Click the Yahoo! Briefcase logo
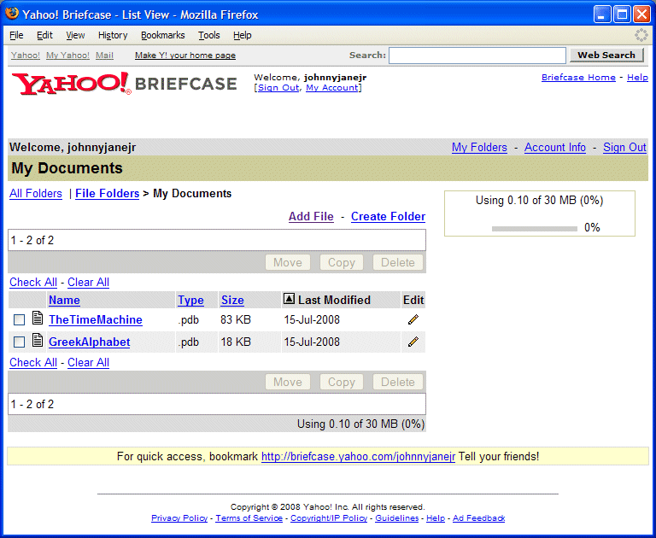 coord(124,84)
